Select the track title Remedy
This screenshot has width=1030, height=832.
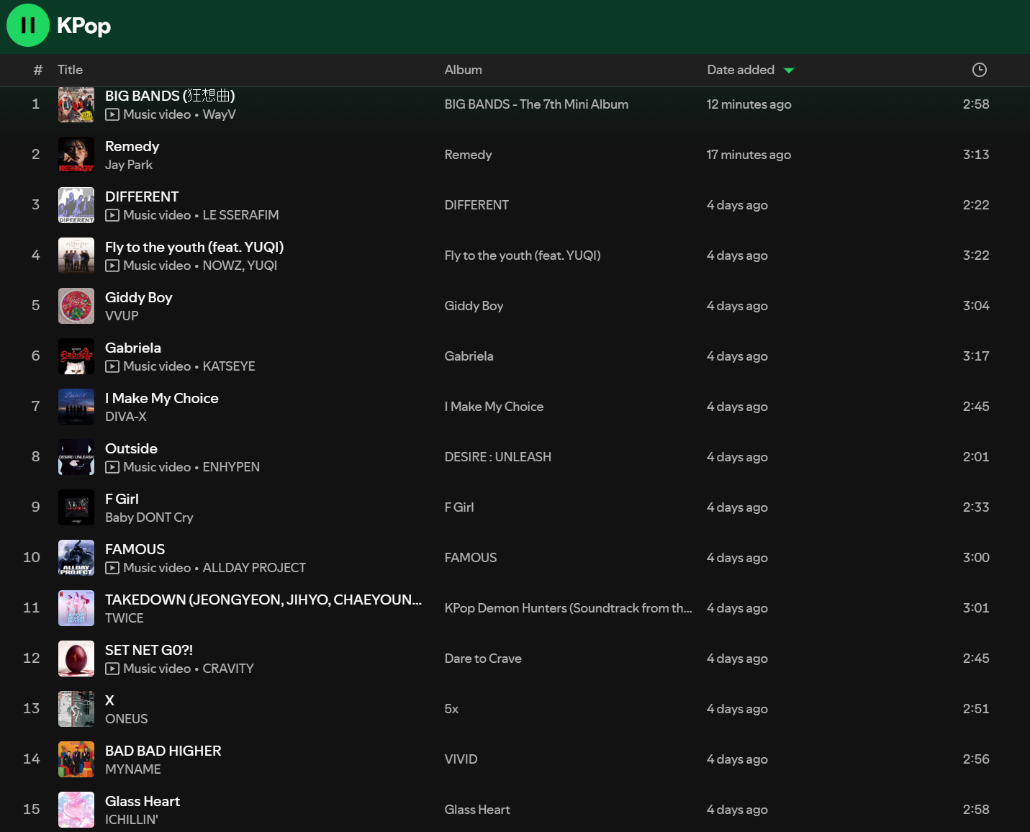point(132,146)
